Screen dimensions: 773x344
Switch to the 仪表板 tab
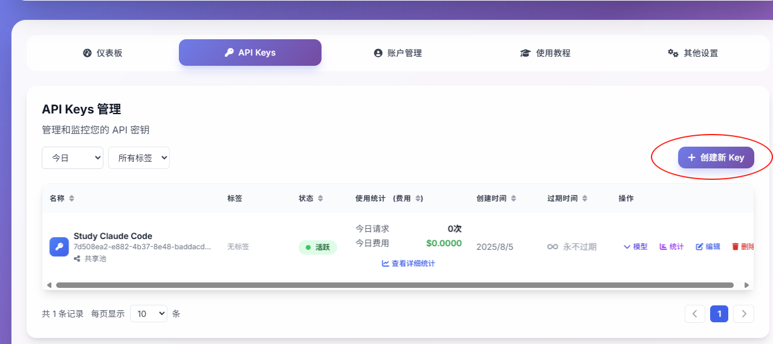point(103,53)
